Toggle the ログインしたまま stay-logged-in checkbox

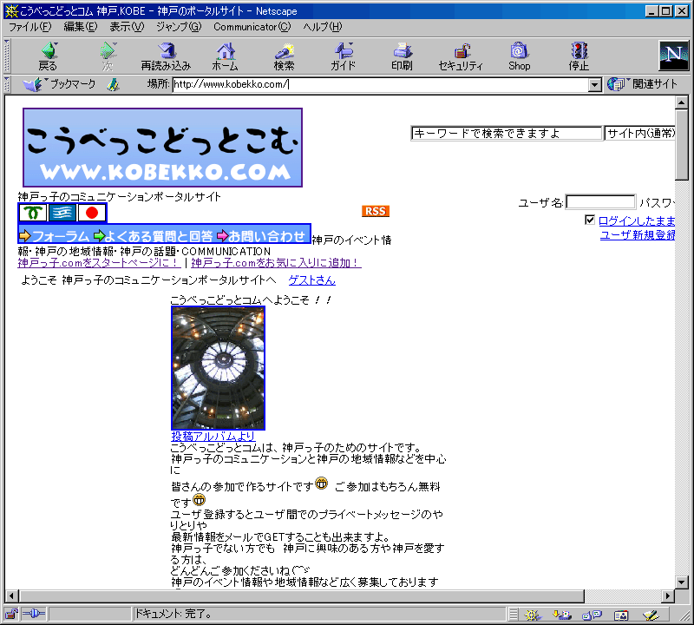[590, 220]
